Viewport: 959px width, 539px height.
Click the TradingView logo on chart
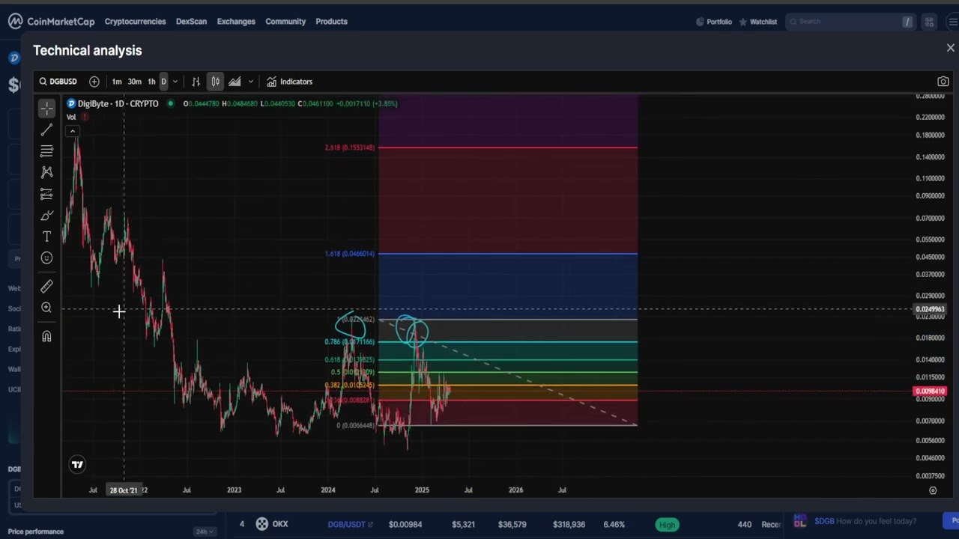(77, 465)
